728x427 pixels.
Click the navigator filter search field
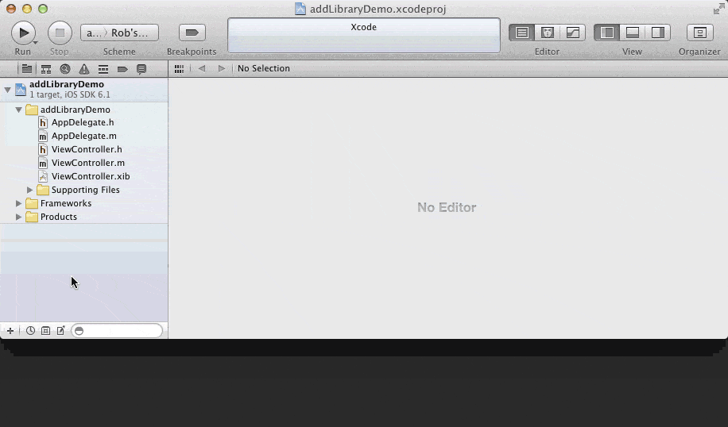tap(117, 330)
